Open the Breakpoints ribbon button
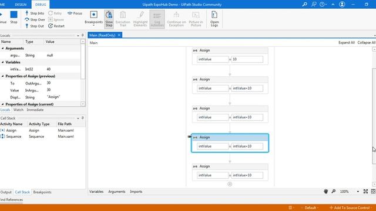Viewport: 376px width, 211px height. click(x=93, y=19)
